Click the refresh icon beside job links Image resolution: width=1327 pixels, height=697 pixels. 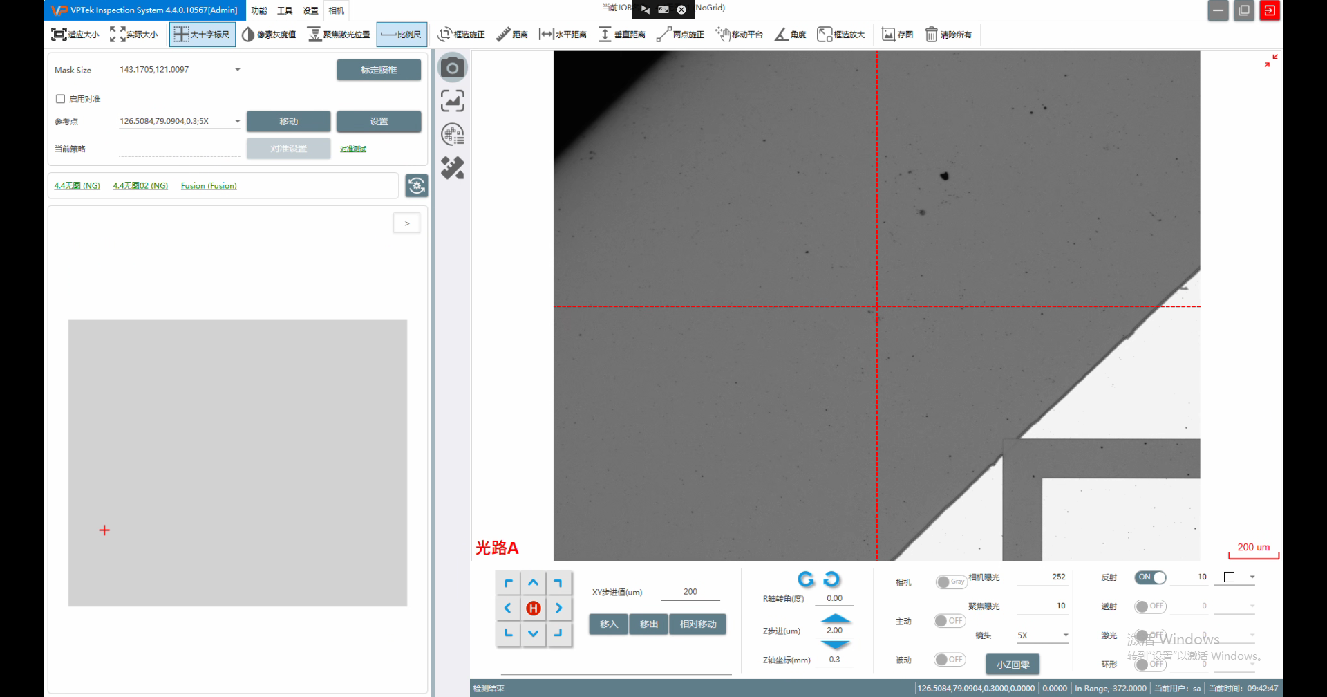416,185
